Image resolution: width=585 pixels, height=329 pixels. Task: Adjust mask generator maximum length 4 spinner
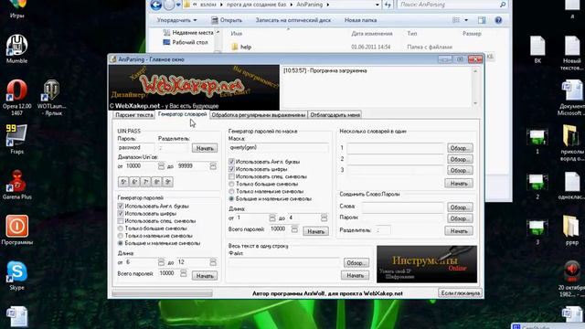[x=324, y=218]
